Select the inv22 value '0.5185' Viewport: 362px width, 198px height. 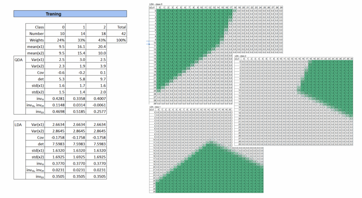[x=76, y=111]
